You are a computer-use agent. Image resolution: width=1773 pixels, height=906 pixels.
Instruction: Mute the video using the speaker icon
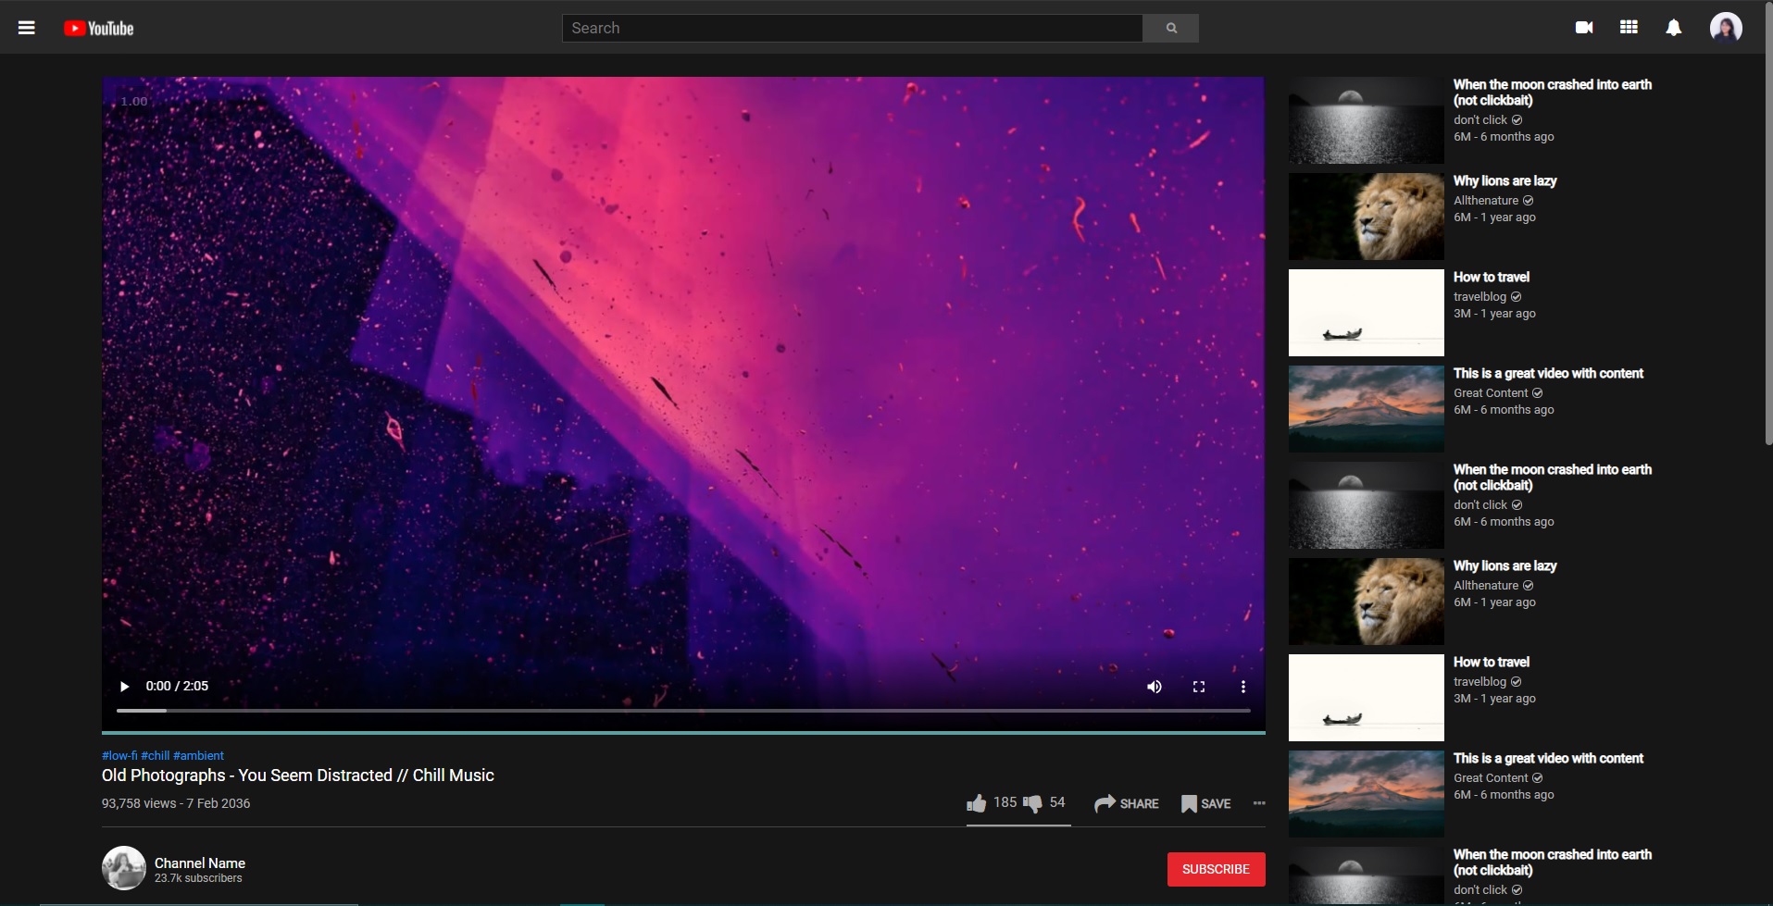tap(1154, 687)
